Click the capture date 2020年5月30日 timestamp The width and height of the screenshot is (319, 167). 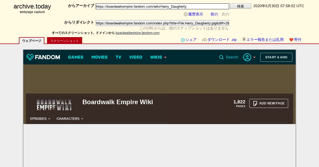coord(279,6)
